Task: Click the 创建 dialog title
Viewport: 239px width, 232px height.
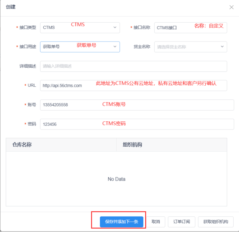Action: pos(11,7)
